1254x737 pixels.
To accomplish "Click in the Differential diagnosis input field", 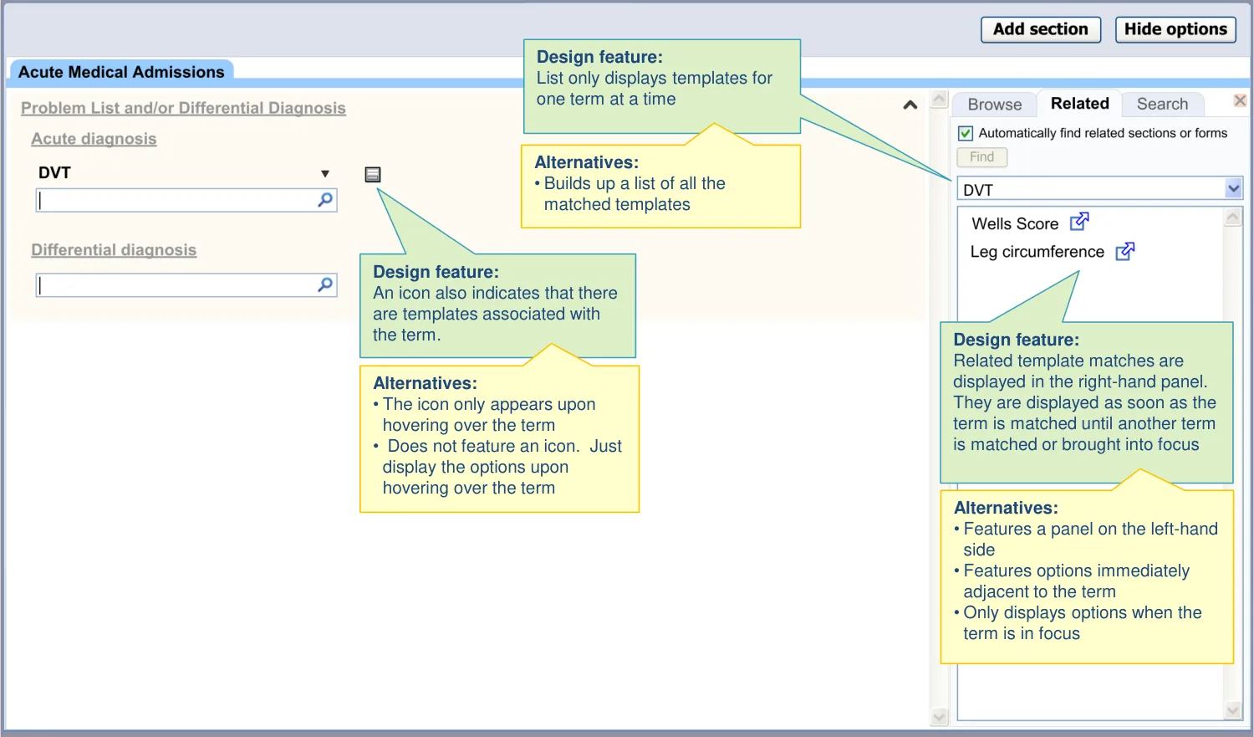I will (x=176, y=285).
